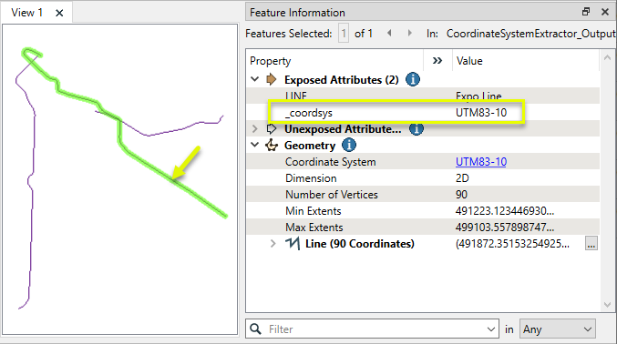Click the Unexposed Attributes info icon
Screen dimensions: 617x344
(x=416, y=129)
